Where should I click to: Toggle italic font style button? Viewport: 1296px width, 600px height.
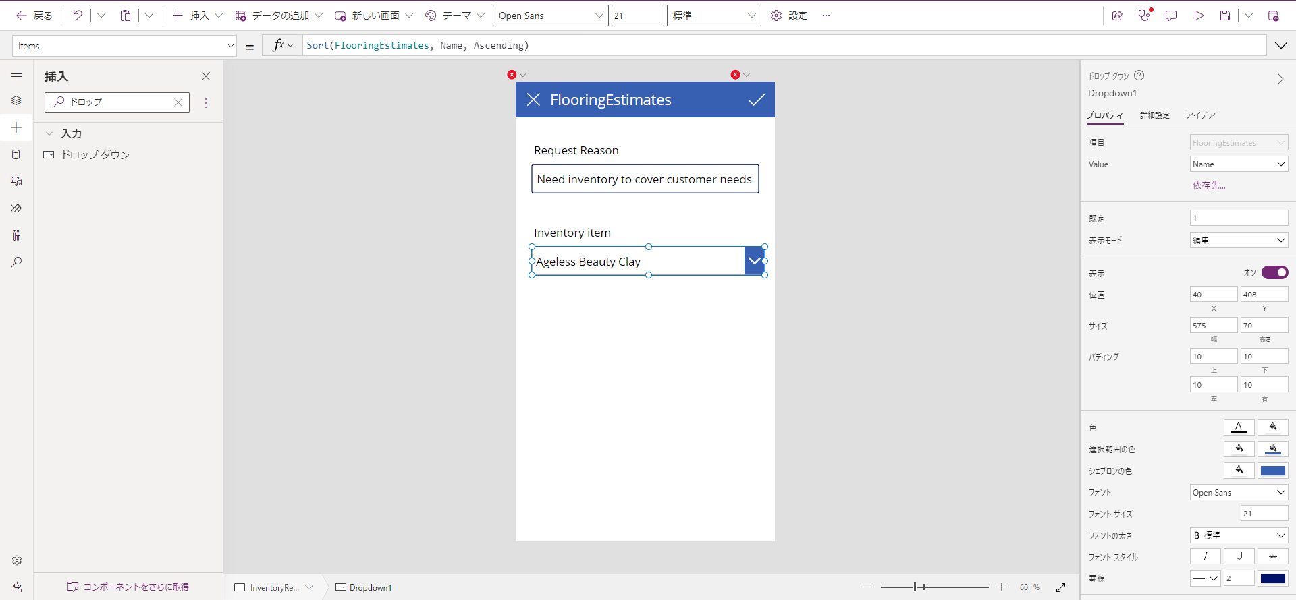pos(1205,556)
